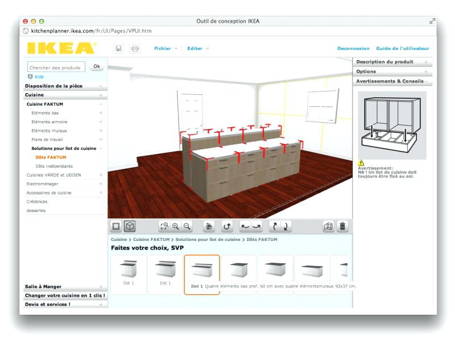The image size is (455, 341).
Task: Click the circular undo-rotation icon
Action: click(227, 226)
